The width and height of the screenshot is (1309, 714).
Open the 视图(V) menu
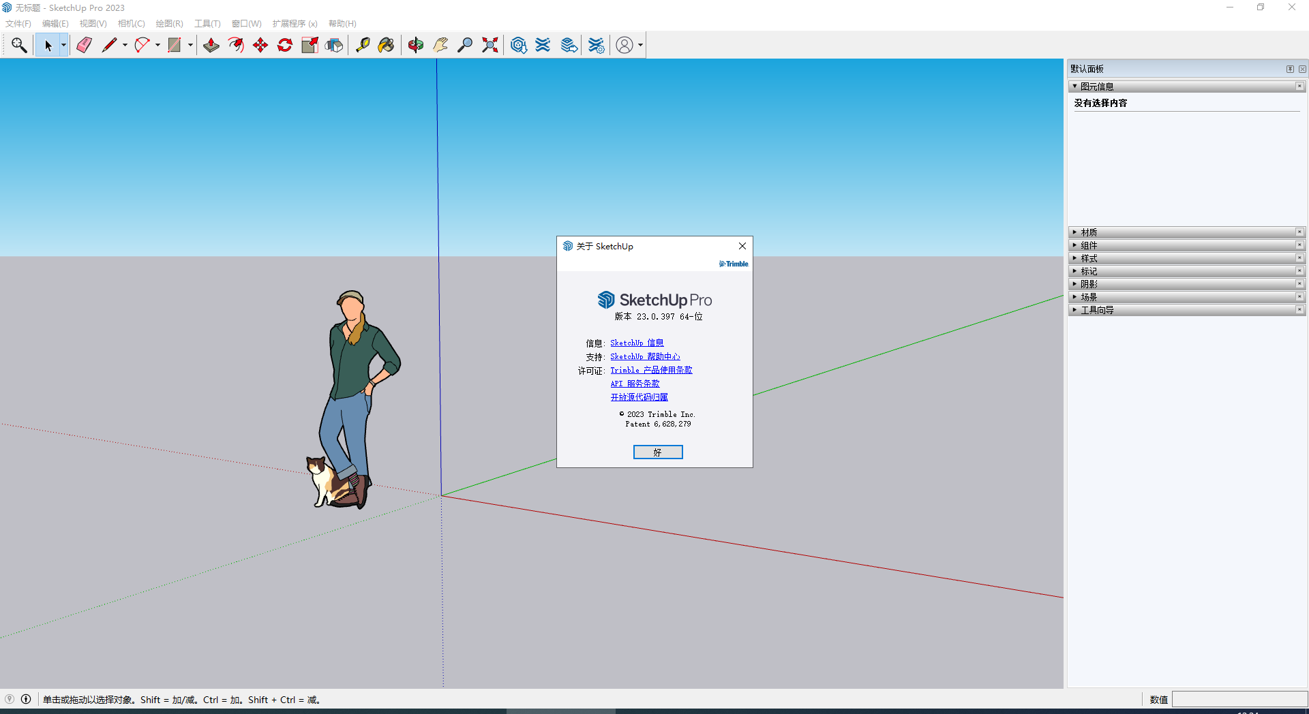point(93,24)
